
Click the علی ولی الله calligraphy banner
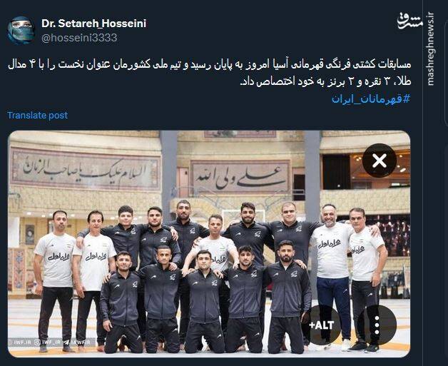pyautogui.click(x=240, y=177)
